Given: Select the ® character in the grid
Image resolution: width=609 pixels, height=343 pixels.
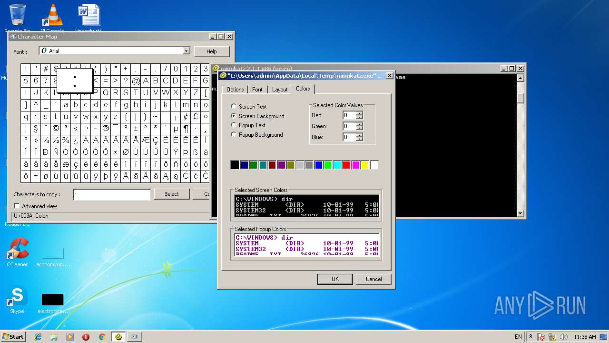Looking at the screenshot, I should 106,129.
